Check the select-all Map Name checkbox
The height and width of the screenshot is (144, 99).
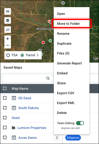5,89
